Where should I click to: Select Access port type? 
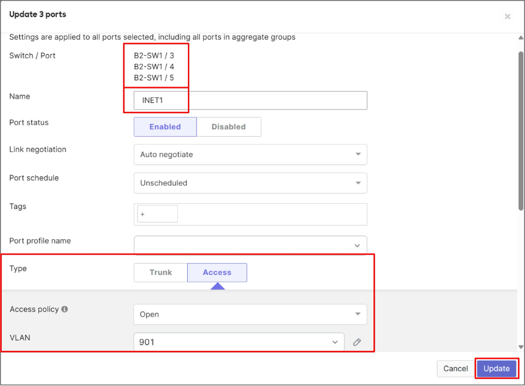[x=217, y=273]
